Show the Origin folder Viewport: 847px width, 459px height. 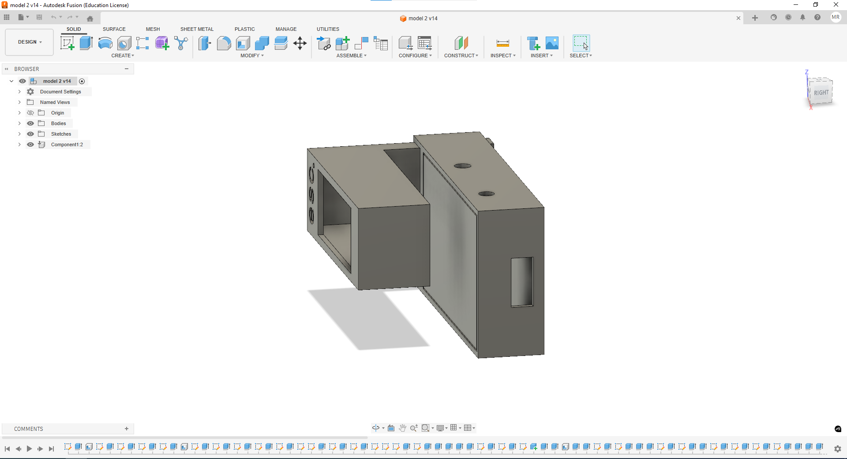point(30,113)
